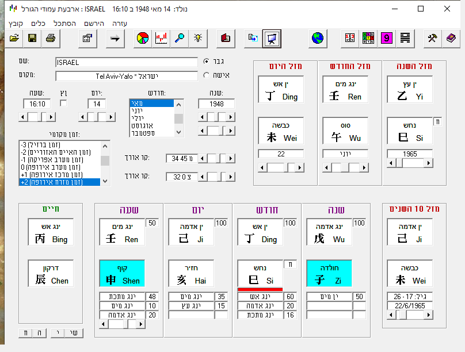Click the שם name input field
Image resolution: width=465 pixels, height=352 pixels.
(x=127, y=62)
